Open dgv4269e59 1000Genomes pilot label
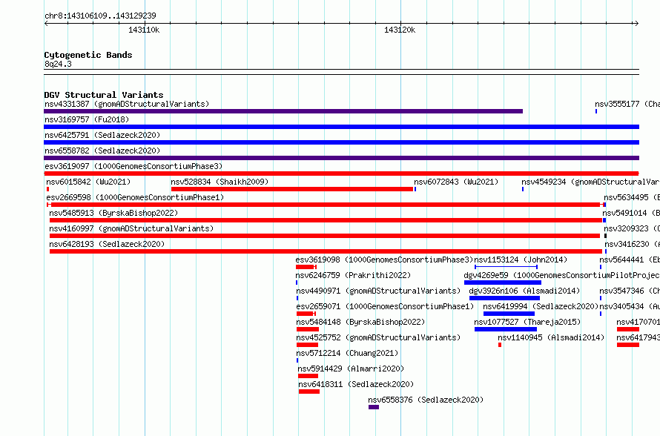Viewport: 660px width, 436px height. pos(561,275)
